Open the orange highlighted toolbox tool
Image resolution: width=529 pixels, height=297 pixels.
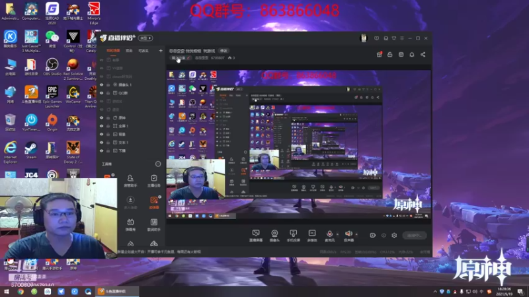[x=154, y=203]
